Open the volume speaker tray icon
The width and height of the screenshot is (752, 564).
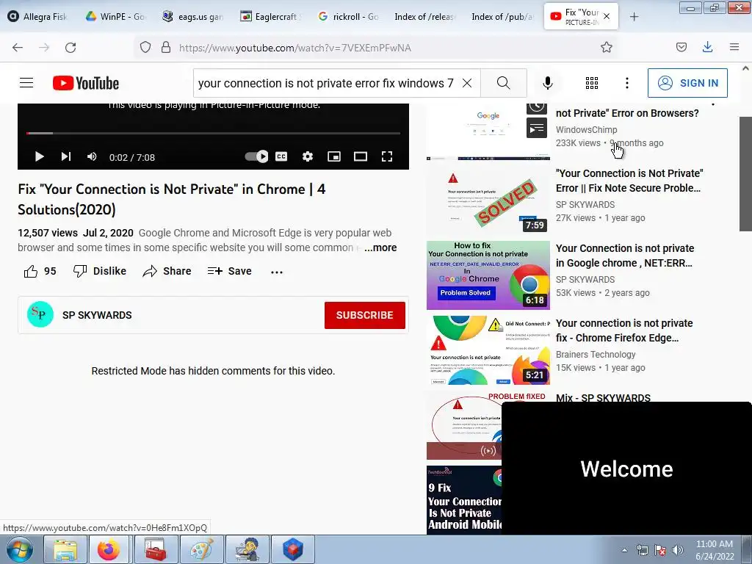pos(677,550)
